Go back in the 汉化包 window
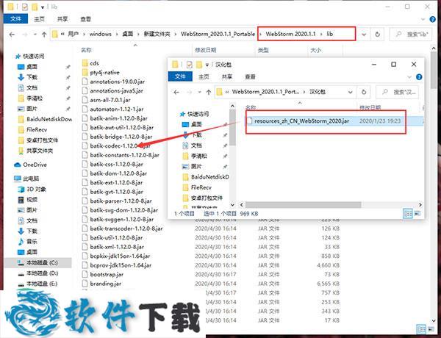 pos(176,93)
